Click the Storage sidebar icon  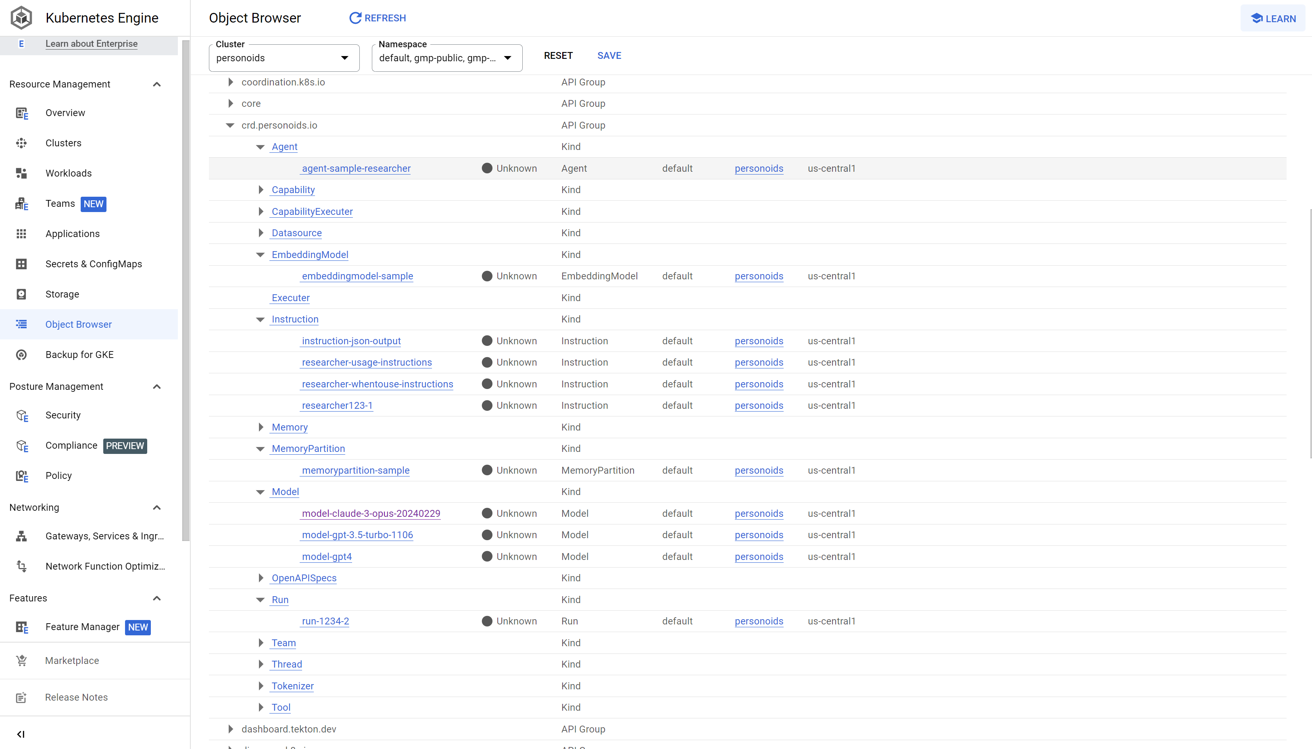21,294
